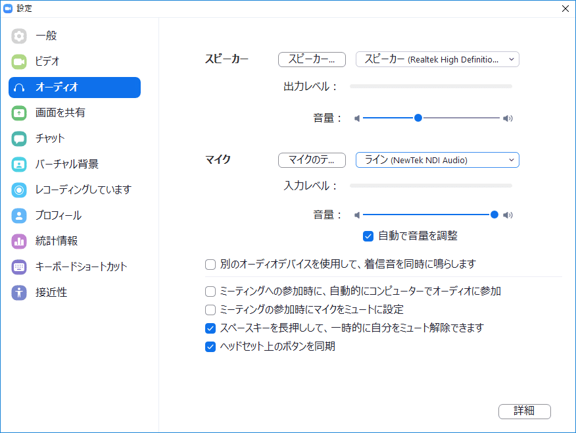
Task: Click the スピーカー test button
Action: coord(312,59)
